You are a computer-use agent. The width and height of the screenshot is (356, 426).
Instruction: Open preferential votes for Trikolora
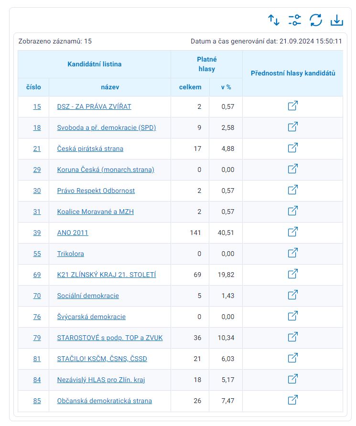(292, 253)
